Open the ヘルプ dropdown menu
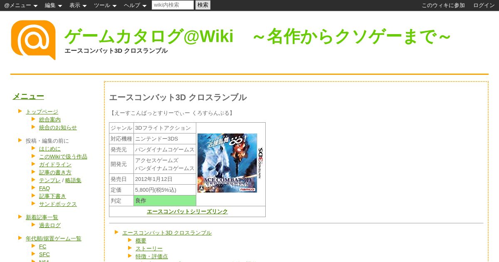The height and width of the screenshot is (262, 499). tap(135, 5)
